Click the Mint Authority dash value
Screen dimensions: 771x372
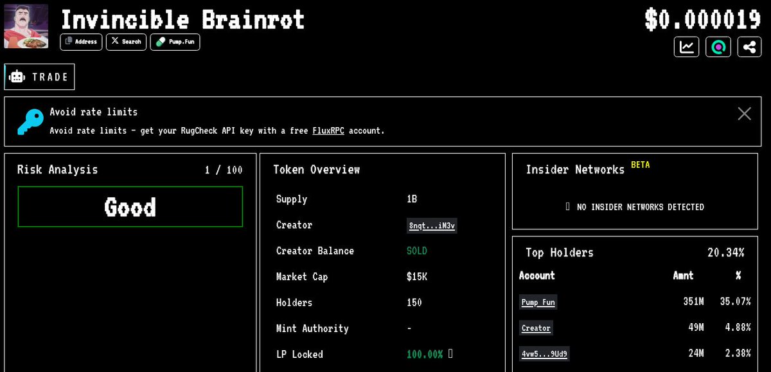coord(409,328)
